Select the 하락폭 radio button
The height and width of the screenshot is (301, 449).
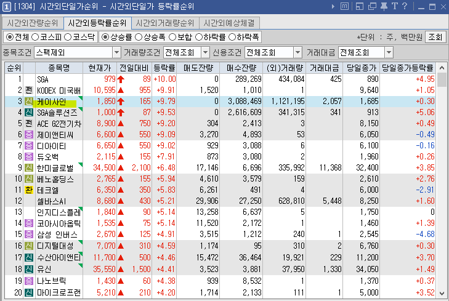[232, 37]
